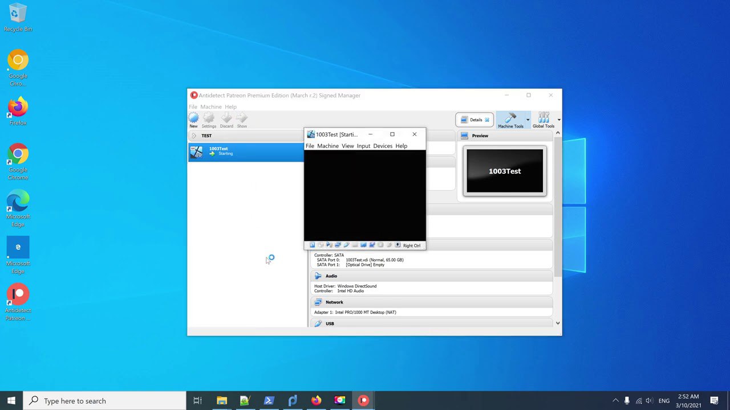Open File Explorer from the taskbar

click(x=221, y=401)
